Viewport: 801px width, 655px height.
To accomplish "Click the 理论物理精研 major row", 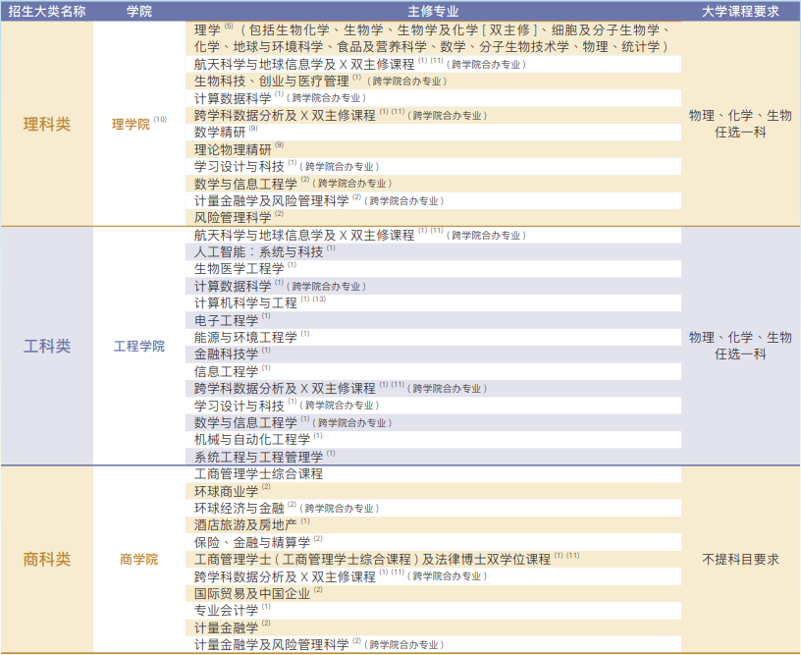I will (433, 149).
